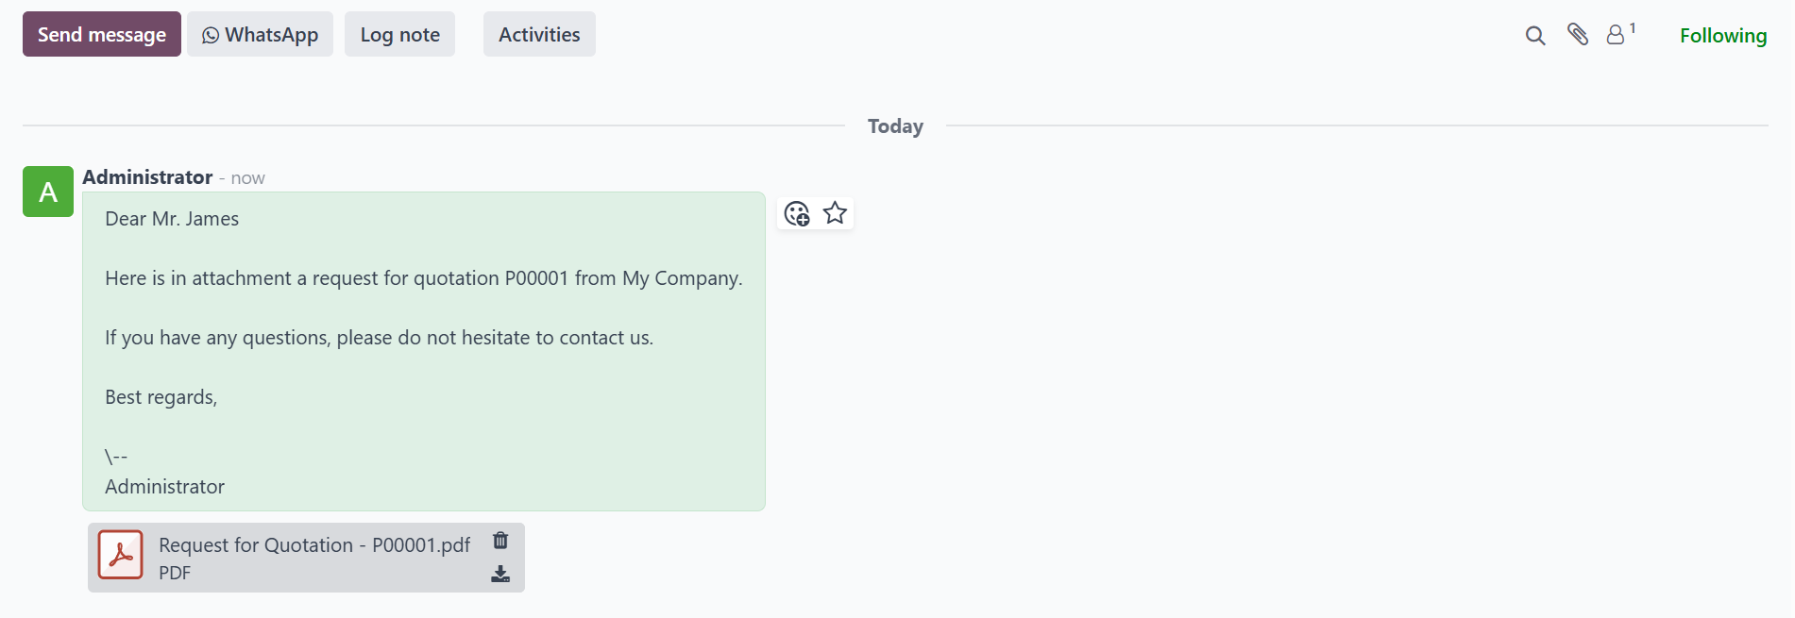Click the WhatsApp logo icon
This screenshot has width=1795, height=618.
(211, 35)
